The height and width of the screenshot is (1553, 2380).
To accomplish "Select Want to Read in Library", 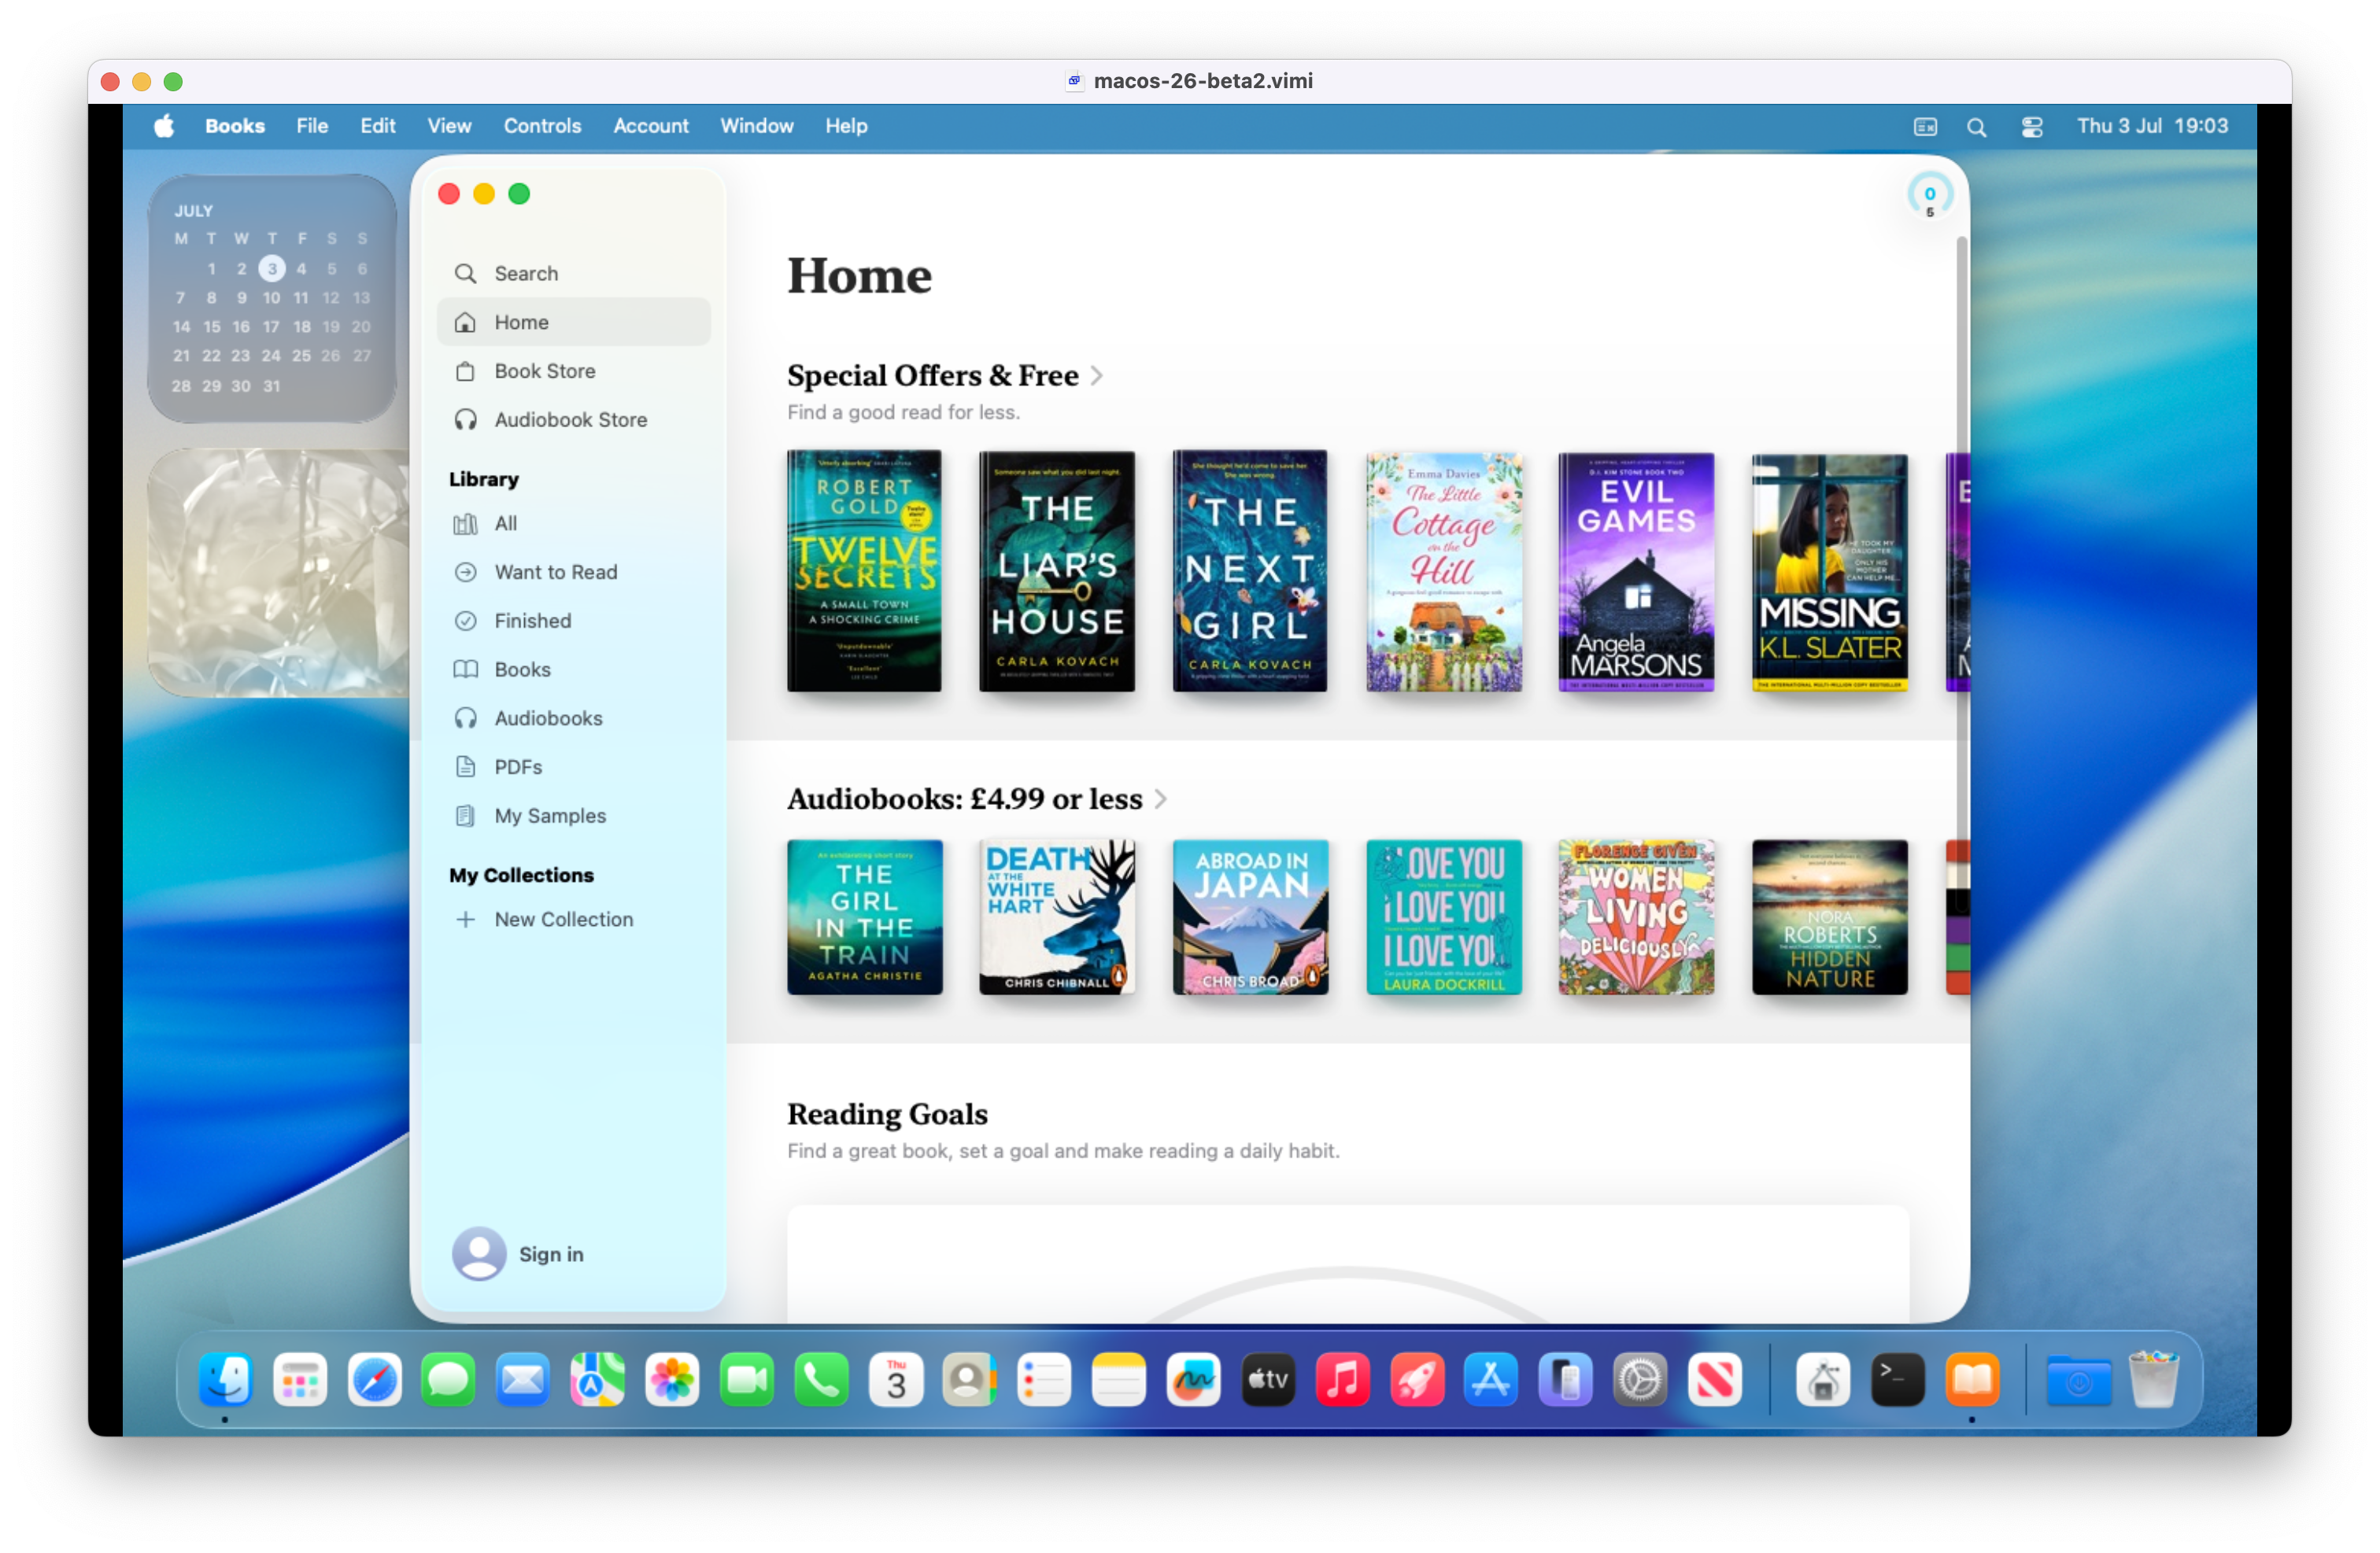I will click(x=555, y=572).
